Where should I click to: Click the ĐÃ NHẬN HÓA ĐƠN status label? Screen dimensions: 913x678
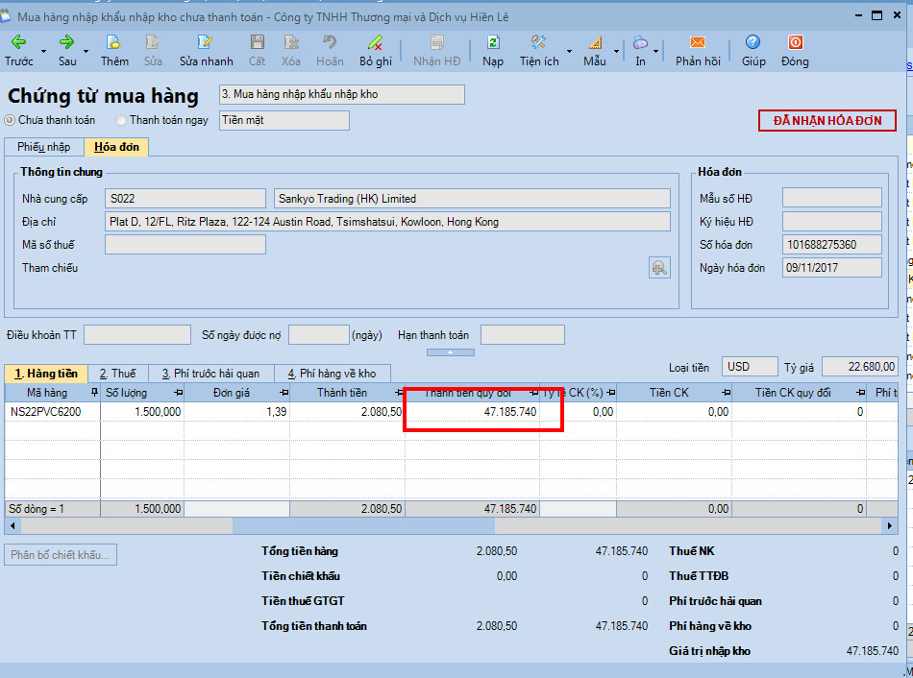tap(827, 120)
